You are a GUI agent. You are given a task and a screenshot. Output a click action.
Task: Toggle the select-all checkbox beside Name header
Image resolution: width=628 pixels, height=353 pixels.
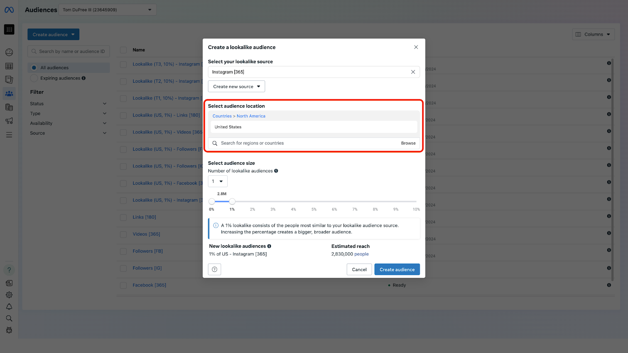tap(123, 50)
